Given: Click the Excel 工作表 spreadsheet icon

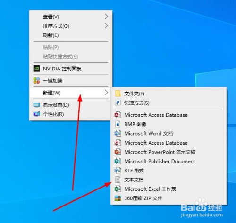Looking at the screenshot, I should click(x=118, y=189).
